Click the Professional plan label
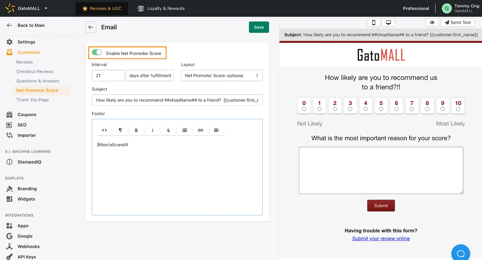 click(416, 8)
